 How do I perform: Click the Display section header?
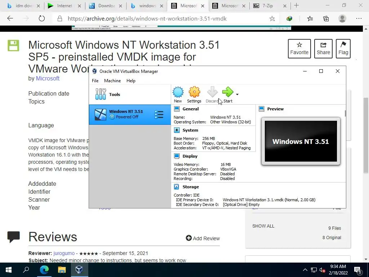coord(190,156)
